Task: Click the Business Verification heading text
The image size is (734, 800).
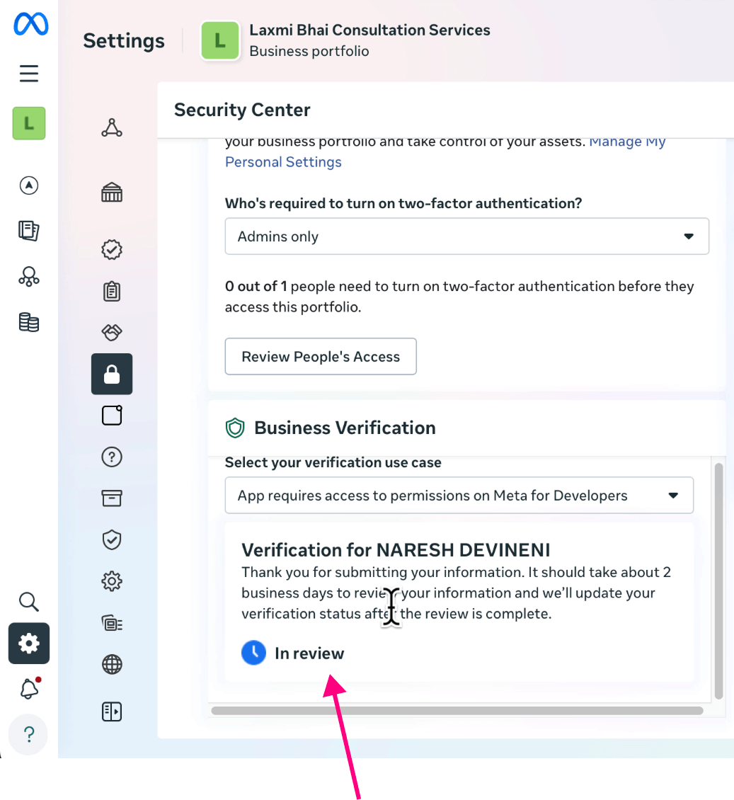Action: click(345, 428)
